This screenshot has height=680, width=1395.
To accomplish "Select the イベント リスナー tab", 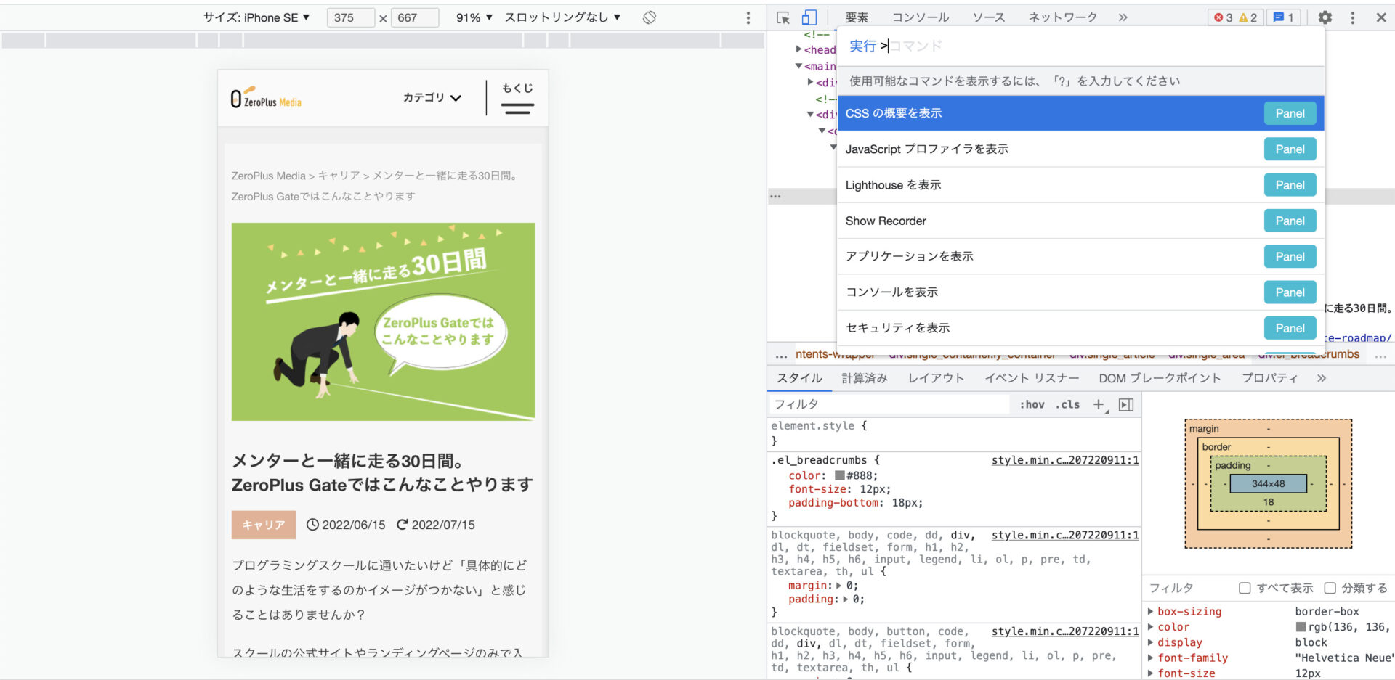I will [1032, 378].
